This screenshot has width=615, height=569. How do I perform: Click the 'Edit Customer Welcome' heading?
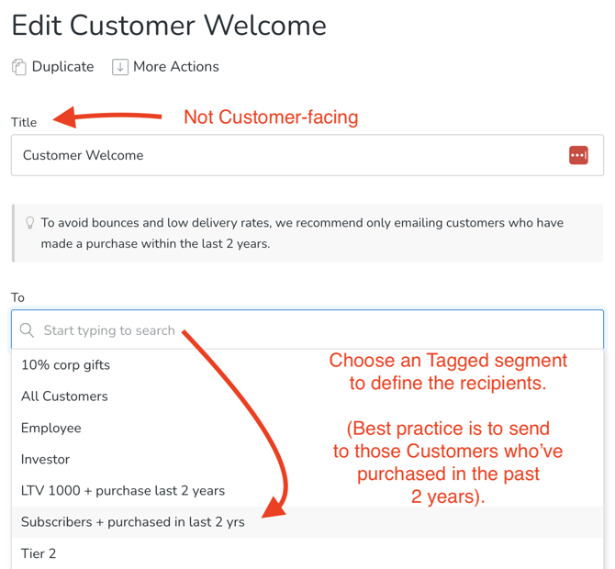click(x=169, y=26)
